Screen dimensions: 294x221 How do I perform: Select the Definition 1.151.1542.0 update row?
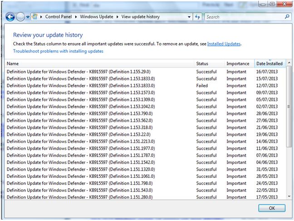tap(146, 162)
